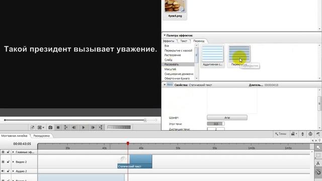Stop playback with the square stop button
This screenshot has width=322, height=181.
(x=58, y=127)
